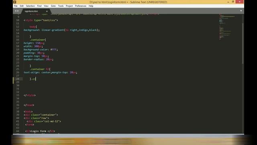Click the closing head tag on line 36
257x145 pixels.
tap(29, 105)
